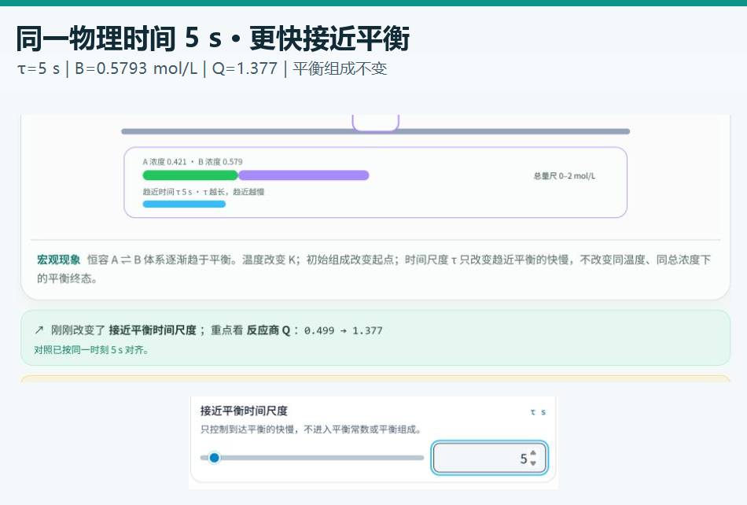The width and height of the screenshot is (747, 505).
Task: Click the bold text 接近平衡时间尺度 in the green notice
Action: tap(153, 330)
